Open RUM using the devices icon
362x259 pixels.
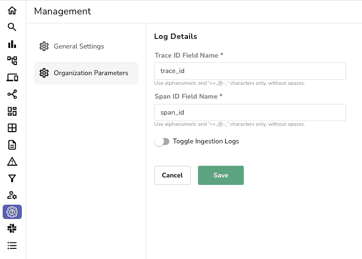pos(12,78)
